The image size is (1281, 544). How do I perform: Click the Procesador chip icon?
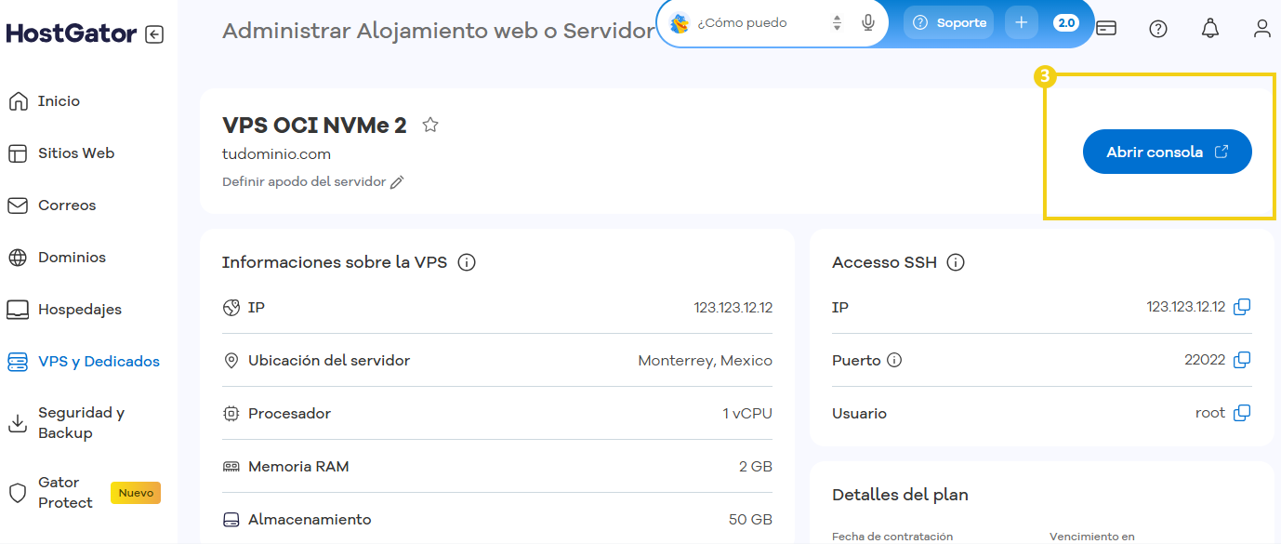pos(231,414)
